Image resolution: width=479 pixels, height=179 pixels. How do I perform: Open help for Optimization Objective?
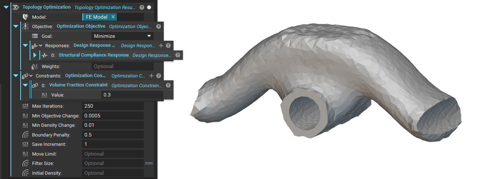pos(158,27)
